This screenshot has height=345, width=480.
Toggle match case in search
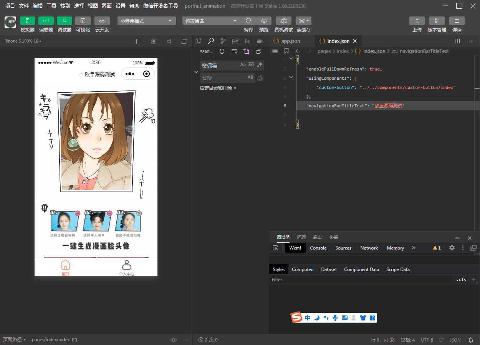(x=243, y=65)
